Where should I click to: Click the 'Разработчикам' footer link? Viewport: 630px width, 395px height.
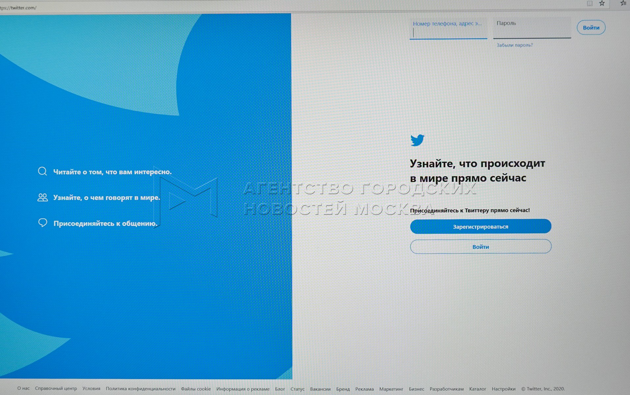[x=446, y=389]
